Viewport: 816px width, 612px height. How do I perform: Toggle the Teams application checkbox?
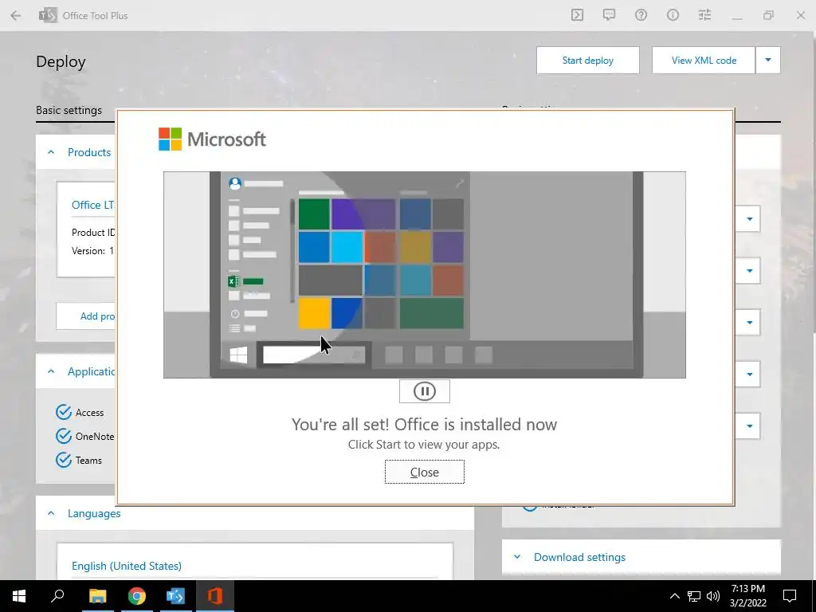[x=64, y=460]
